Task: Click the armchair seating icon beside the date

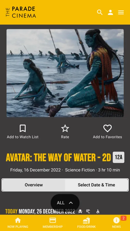Action: click(80, 211)
